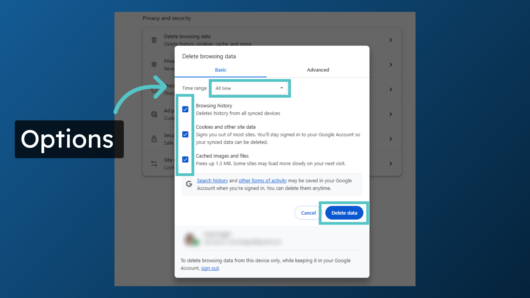Expand the Privacy guide row chevron
The image size is (530, 298).
click(x=391, y=65)
